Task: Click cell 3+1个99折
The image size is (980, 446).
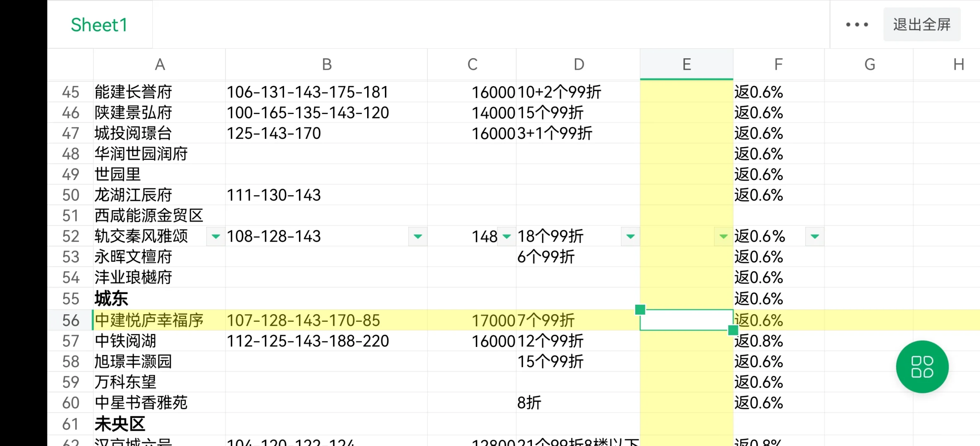Action: coord(578,133)
